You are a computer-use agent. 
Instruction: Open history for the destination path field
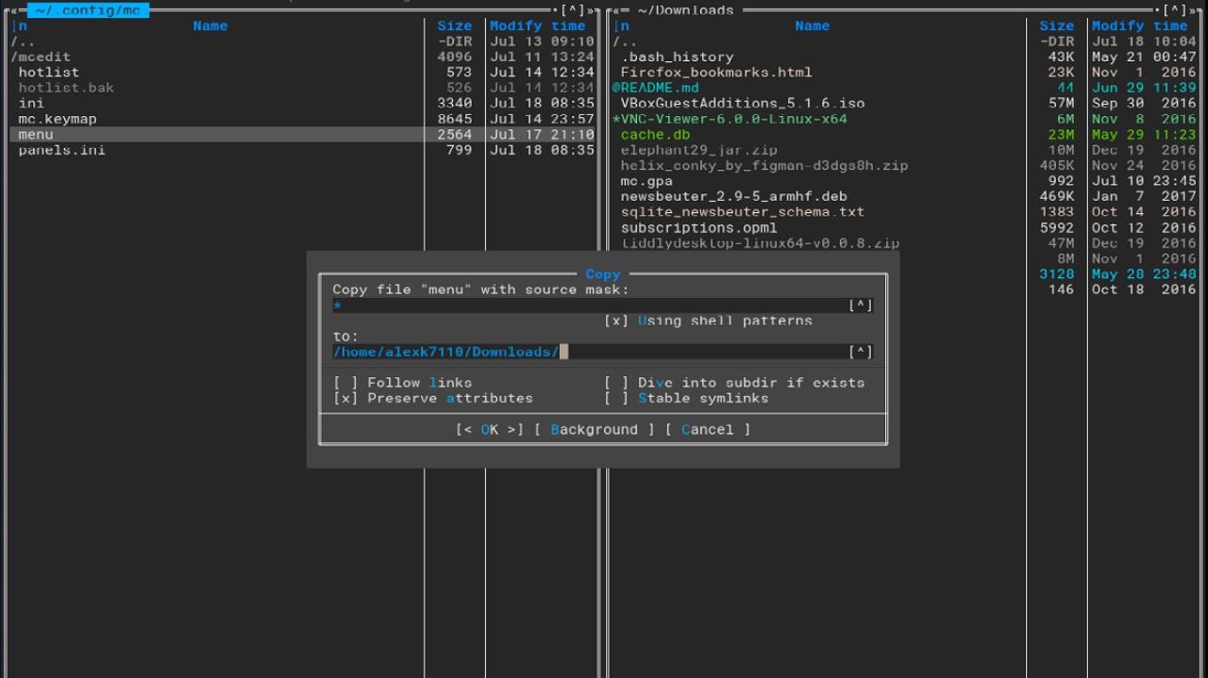click(859, 351)
